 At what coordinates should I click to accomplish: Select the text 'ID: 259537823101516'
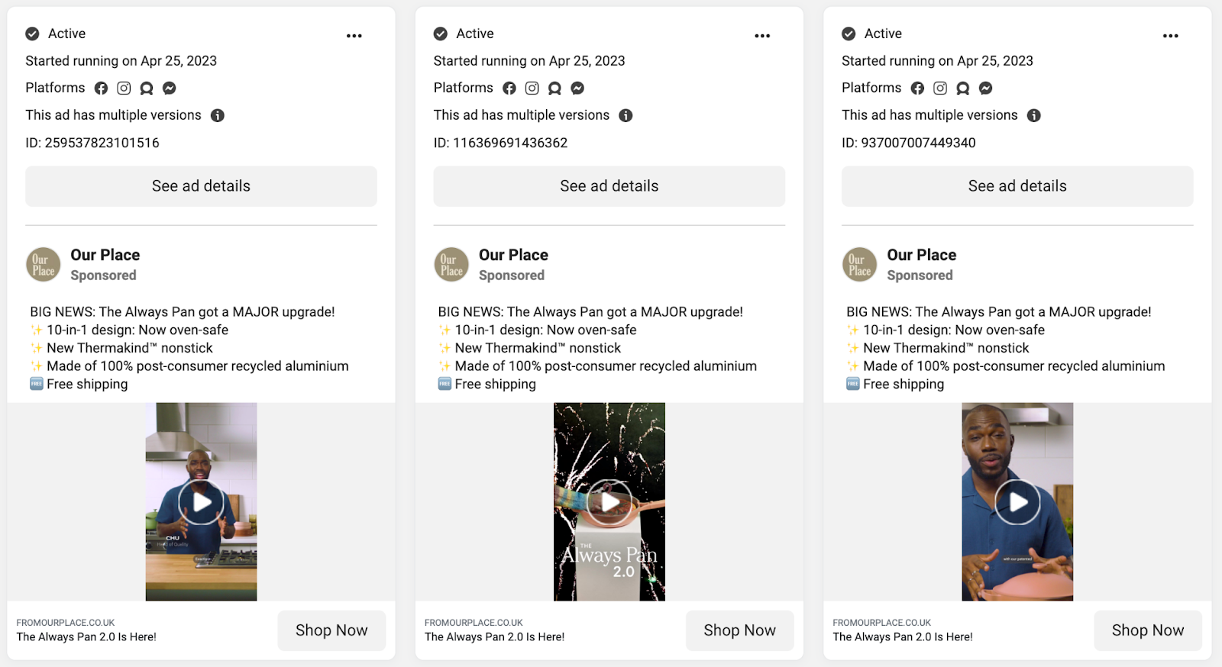pos(92,143)
